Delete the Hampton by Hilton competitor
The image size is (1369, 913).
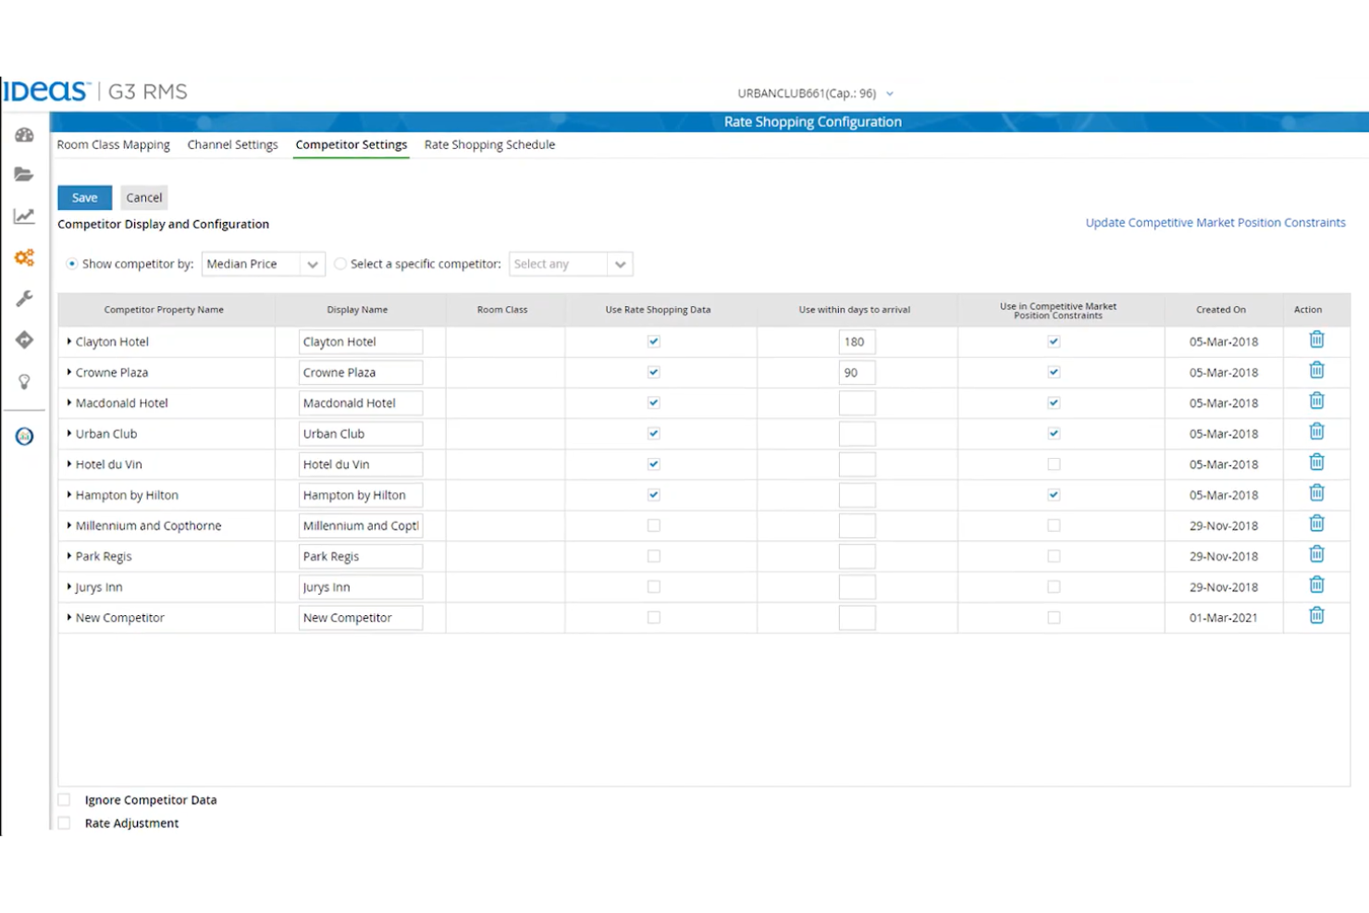point(1316,493)
